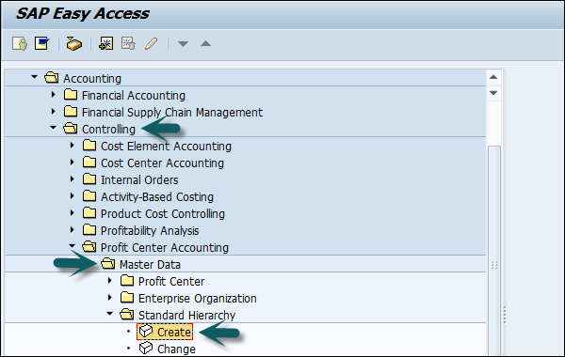Click the Move Favorites Down arrow
The height and width of the screenshot is (357, 565).
pyautogui.click(x=183, y=44)
